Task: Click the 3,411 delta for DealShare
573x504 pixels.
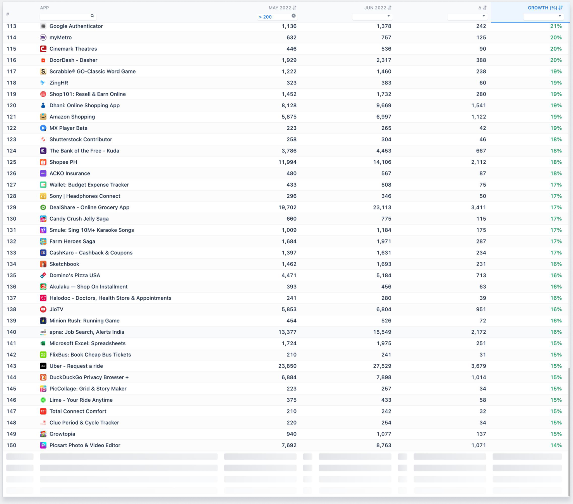Action: click(x=479, y=207)
